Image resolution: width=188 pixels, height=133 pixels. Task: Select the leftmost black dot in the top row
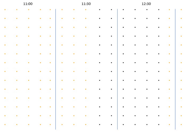99,10
